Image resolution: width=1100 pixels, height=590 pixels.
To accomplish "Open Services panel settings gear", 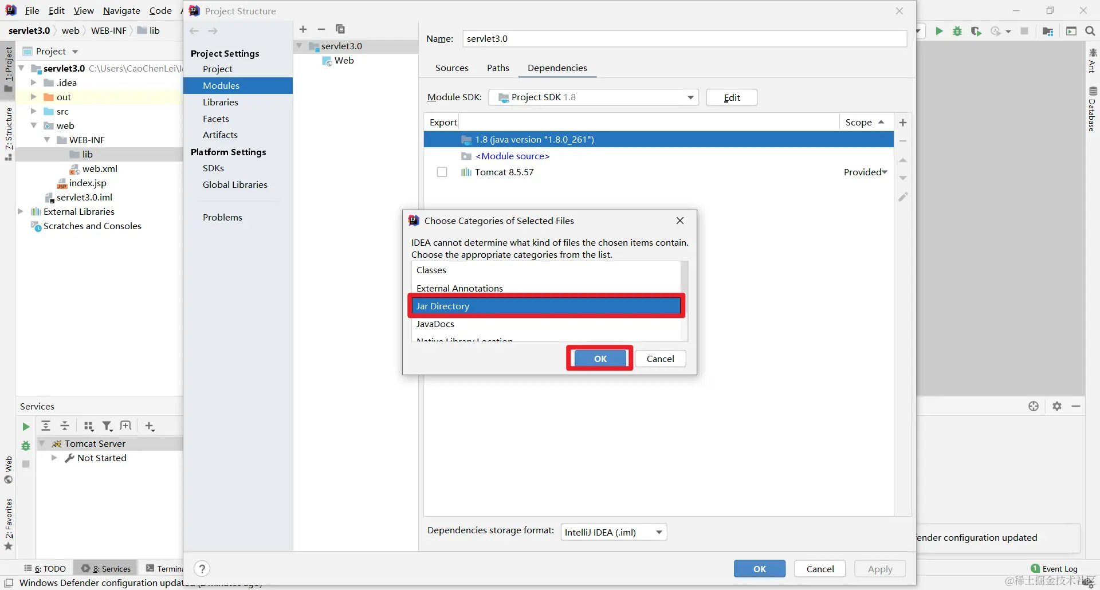I will 1057,406.
